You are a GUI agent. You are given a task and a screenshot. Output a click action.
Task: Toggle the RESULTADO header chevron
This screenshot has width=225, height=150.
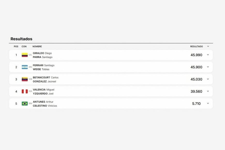(208, 46)
